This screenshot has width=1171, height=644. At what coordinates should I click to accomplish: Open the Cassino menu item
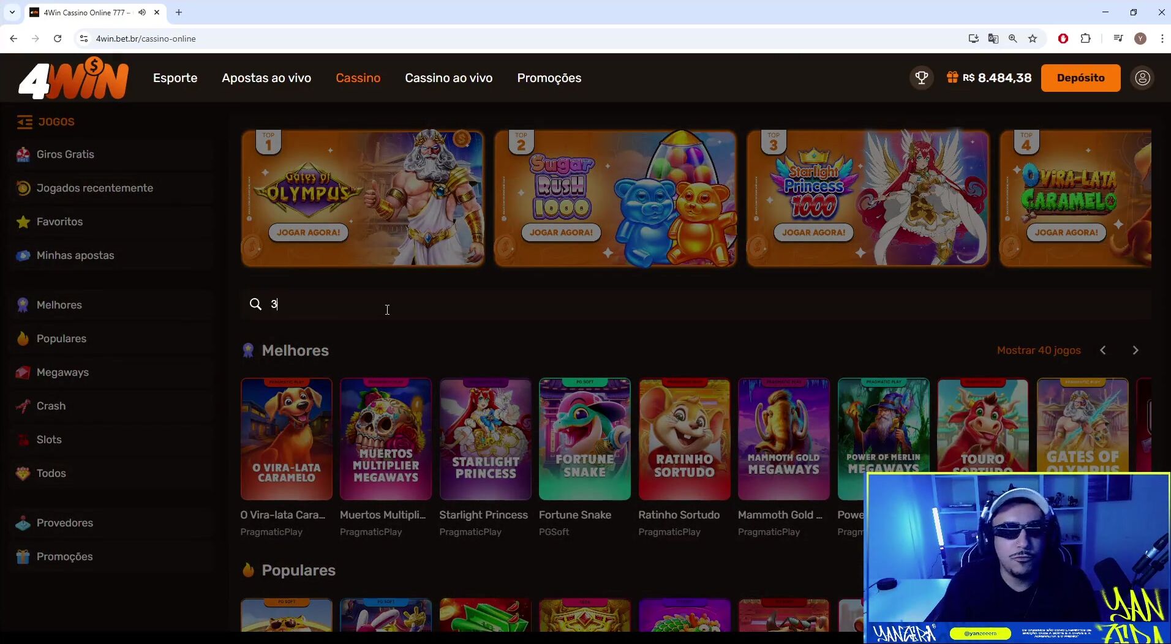point(358,78)
